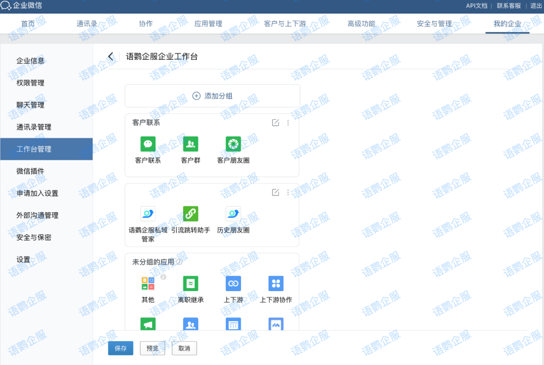Screen dimensions: 544x365
Task: Open the 历史朋友圈 app icon
Action: pyautogui.click(x=233, y=213)
